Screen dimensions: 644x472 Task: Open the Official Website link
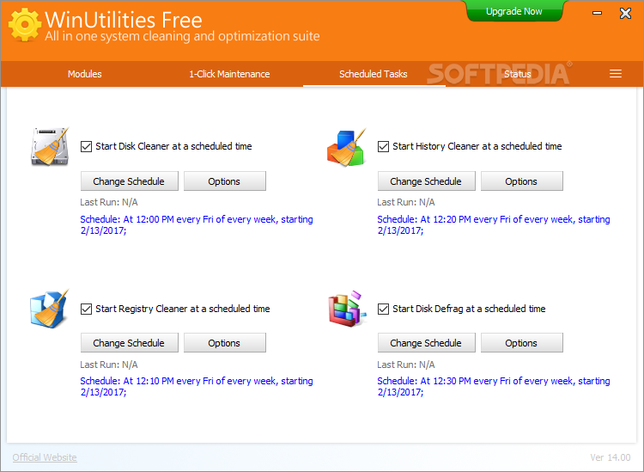[x=45, y=457]
